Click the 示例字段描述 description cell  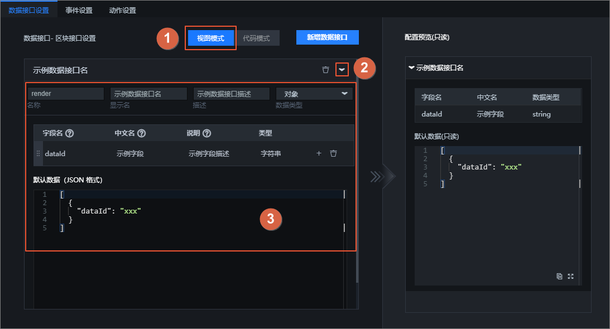pyautogui.click(x=209, y=153)
